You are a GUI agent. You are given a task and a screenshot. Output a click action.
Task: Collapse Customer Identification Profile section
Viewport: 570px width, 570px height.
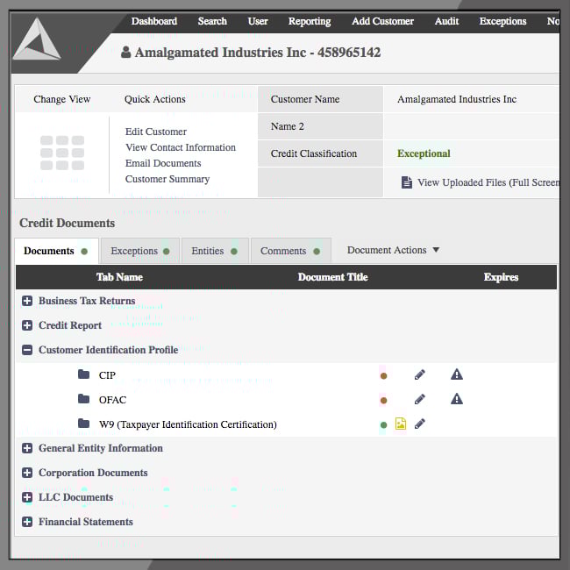tap(27, 350)
